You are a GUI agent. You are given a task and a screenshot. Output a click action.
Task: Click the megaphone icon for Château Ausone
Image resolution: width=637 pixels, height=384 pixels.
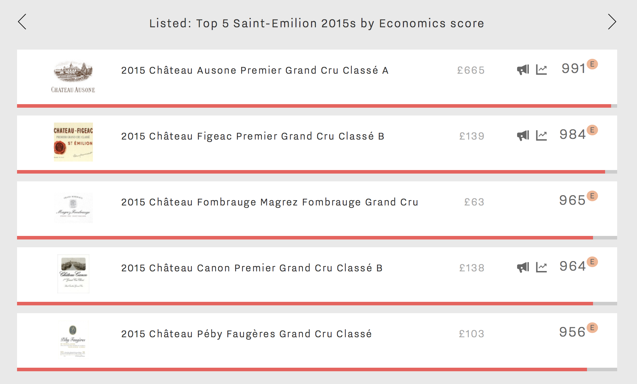tap(523, 70)
